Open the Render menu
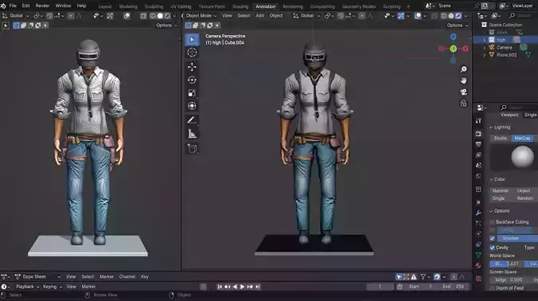This screenshot has width=538, height=301. (x=42, y=6)
